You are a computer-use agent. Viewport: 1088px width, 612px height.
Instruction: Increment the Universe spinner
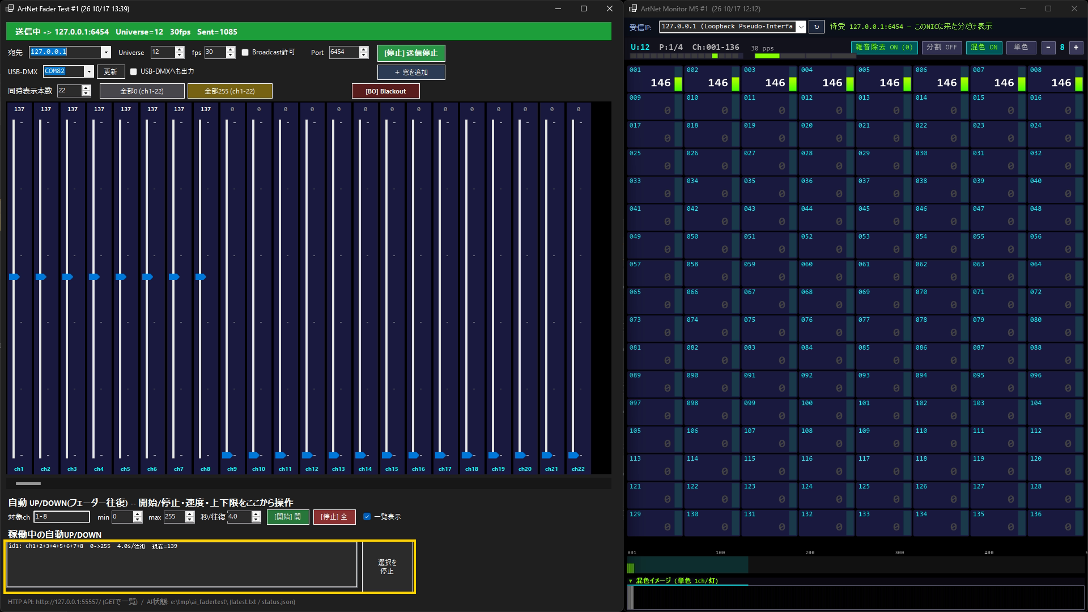(x=180, y=49)
